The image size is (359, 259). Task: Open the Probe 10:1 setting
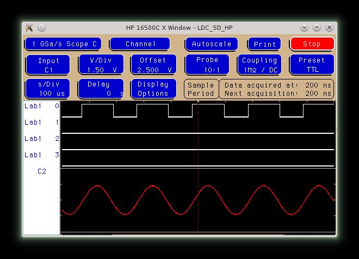[x=207, y=65]
